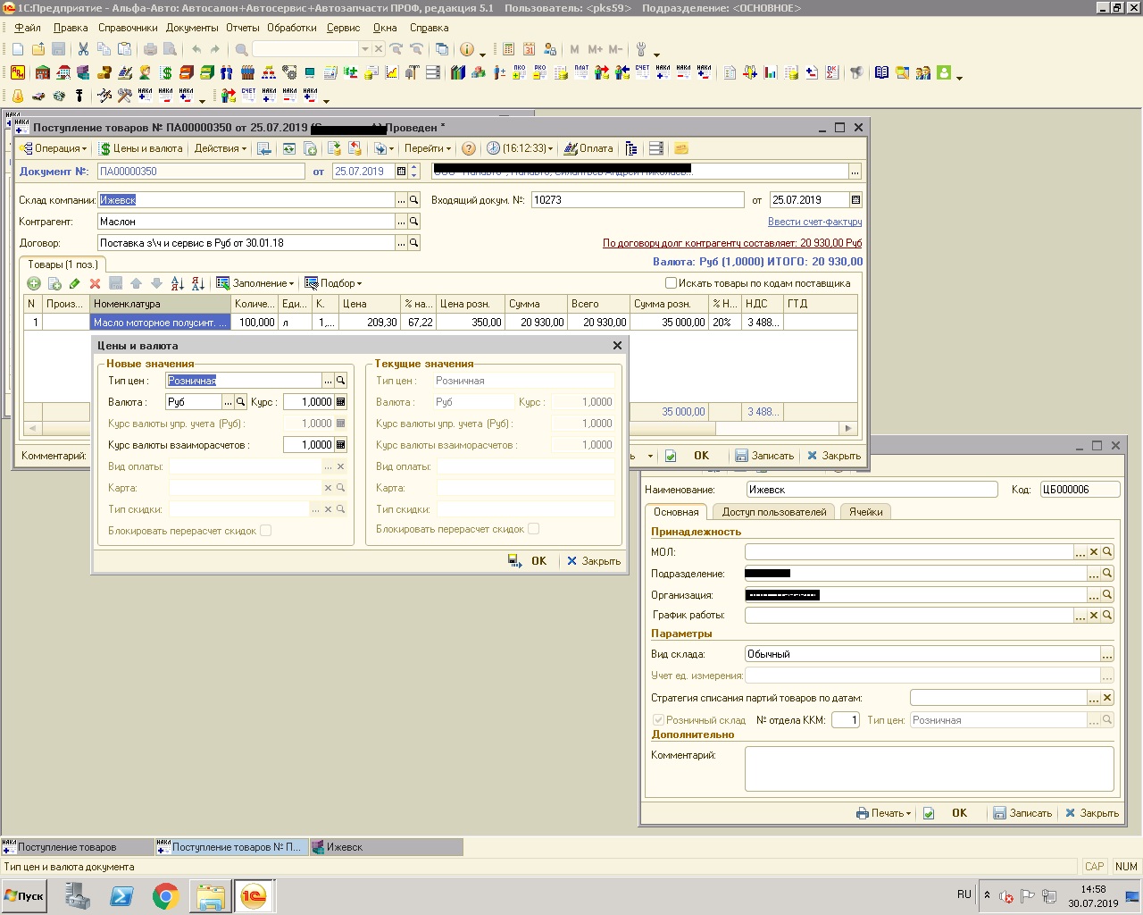Open Google Chrome from taskbar
1143x915 pixels.
coord(165,896)
